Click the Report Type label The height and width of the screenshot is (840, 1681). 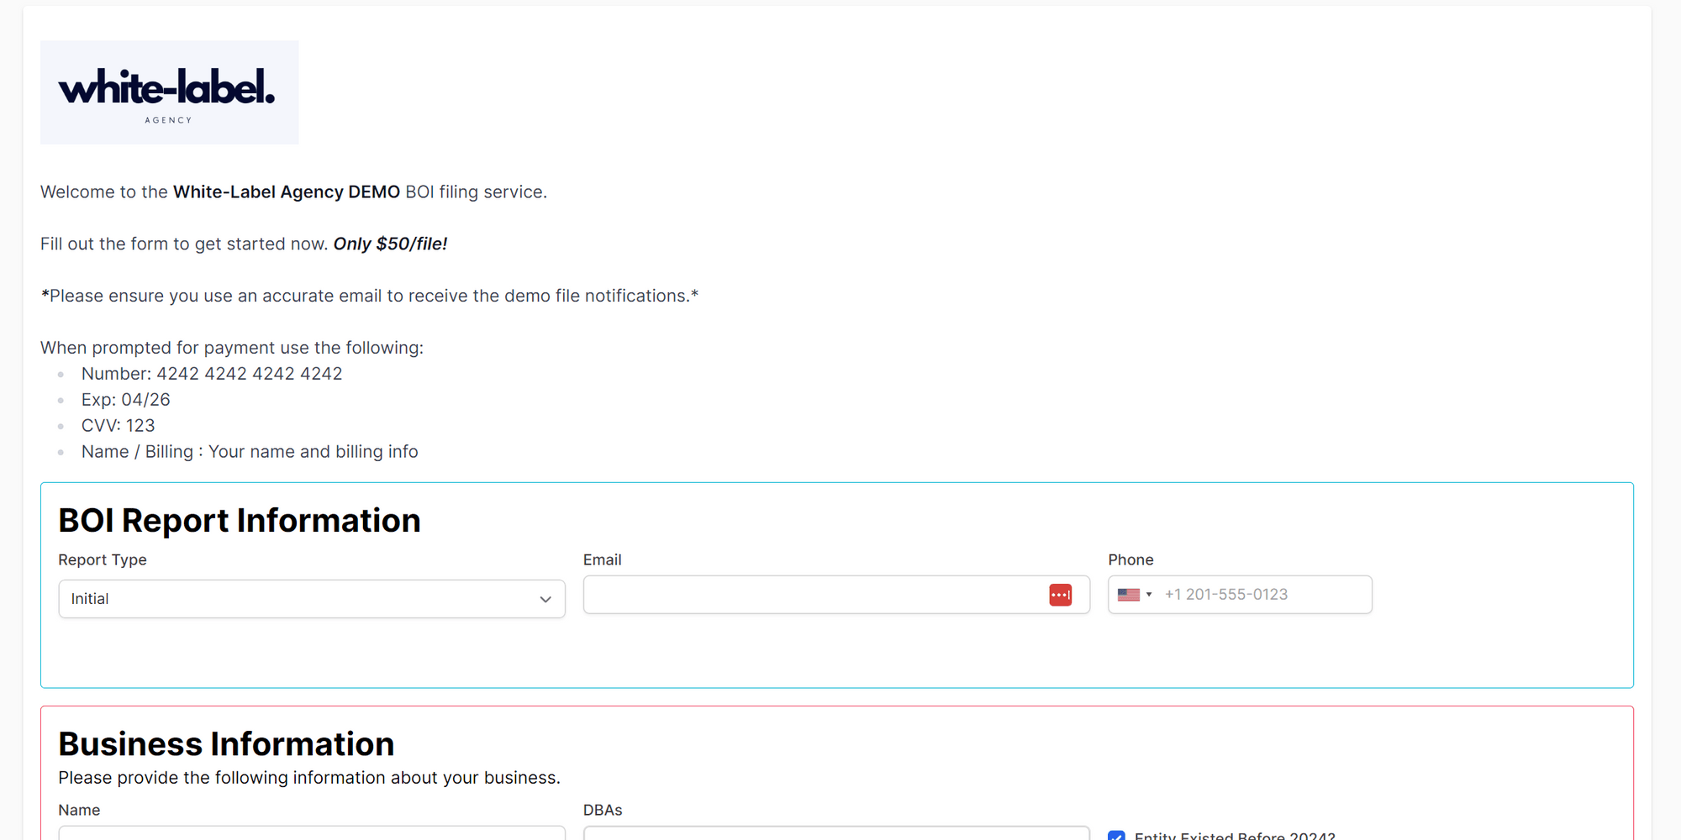coord(103,559)
